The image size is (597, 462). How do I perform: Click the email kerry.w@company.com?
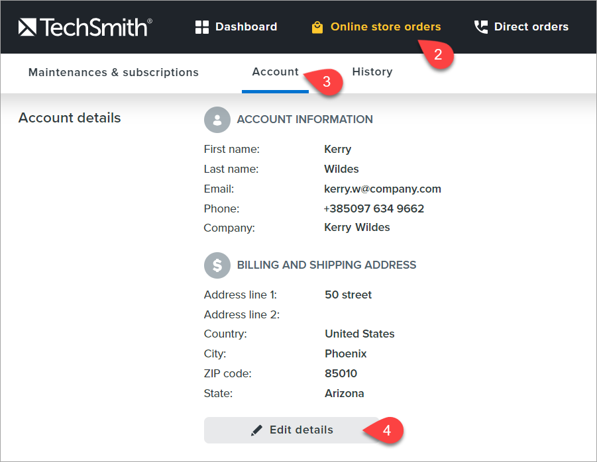pos(382,189)
